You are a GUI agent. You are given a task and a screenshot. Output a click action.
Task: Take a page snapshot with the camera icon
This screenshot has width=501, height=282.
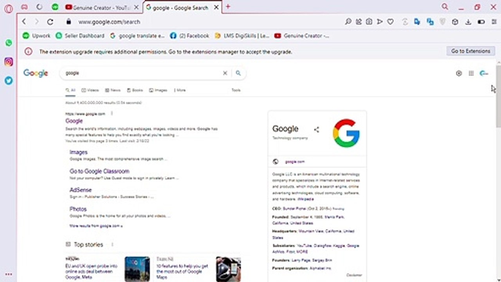click(369, 22)
